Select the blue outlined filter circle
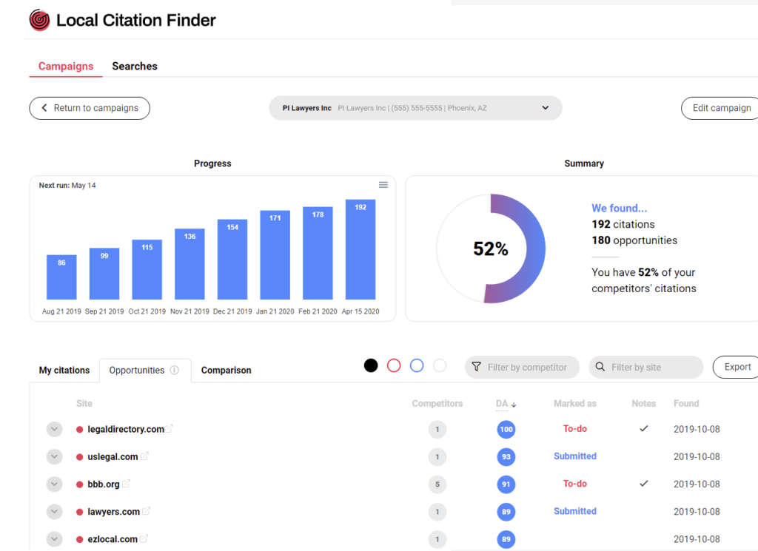Screen dimensions: 758x551 417,366
